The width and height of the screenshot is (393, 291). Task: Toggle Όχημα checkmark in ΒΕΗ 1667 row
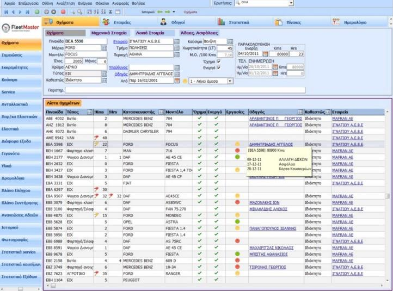[200, 150]
